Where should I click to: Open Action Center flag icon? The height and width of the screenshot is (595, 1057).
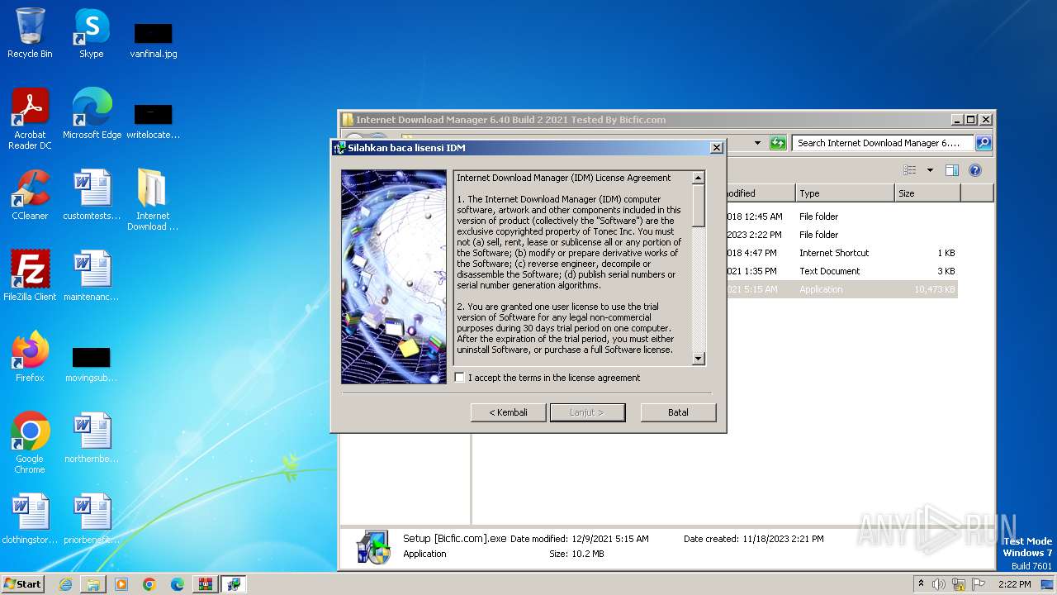point(979,584)
